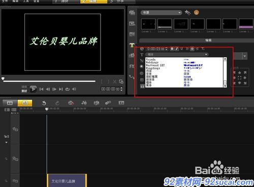Toggle Bold text formatting

tap(172, 49)
